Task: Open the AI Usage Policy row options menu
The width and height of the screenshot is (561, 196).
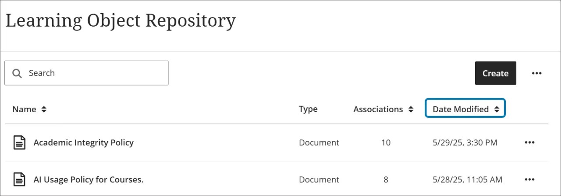Action: [x=529, y=179]
